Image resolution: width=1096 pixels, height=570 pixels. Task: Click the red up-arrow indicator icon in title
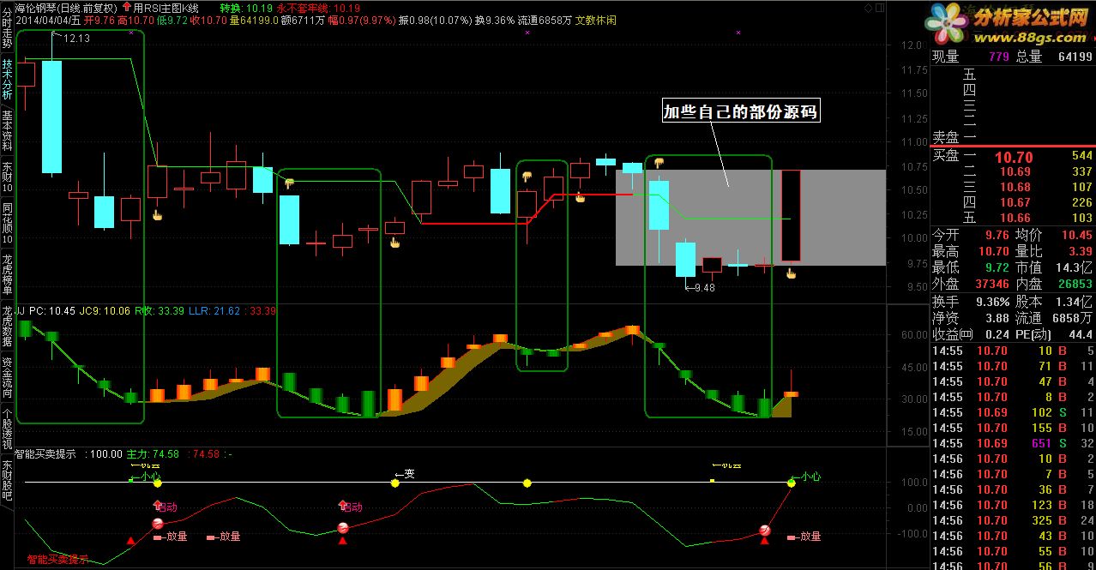point(127,7)
